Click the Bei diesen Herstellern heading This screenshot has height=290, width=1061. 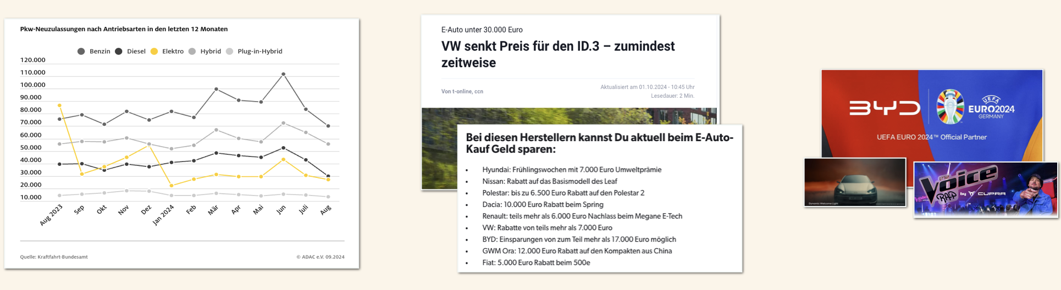600,143
